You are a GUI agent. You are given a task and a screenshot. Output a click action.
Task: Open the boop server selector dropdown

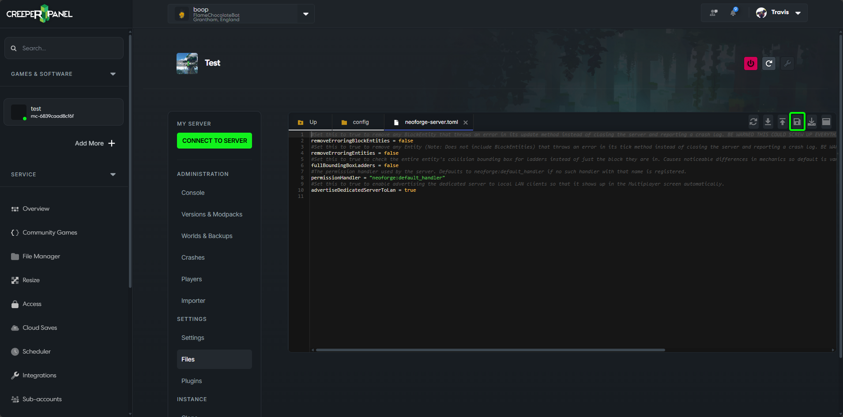[305, 14]
